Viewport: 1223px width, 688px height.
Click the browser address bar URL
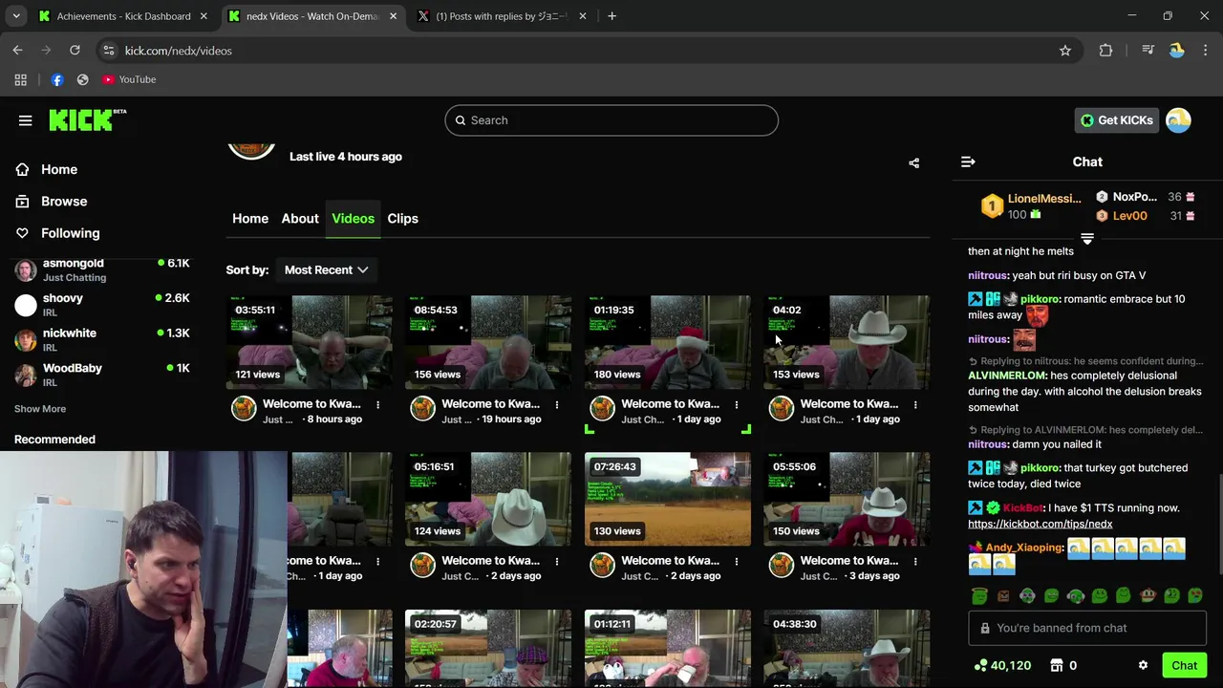tap(178, 51)
